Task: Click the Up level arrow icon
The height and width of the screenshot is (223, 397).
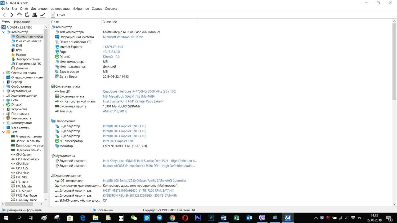Action: (x=19, y=15)
